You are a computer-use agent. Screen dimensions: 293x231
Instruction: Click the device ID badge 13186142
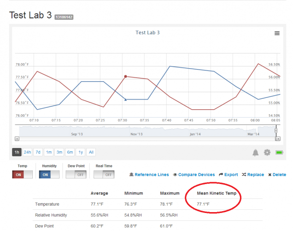pyautogui.click(x=64, y=17)
